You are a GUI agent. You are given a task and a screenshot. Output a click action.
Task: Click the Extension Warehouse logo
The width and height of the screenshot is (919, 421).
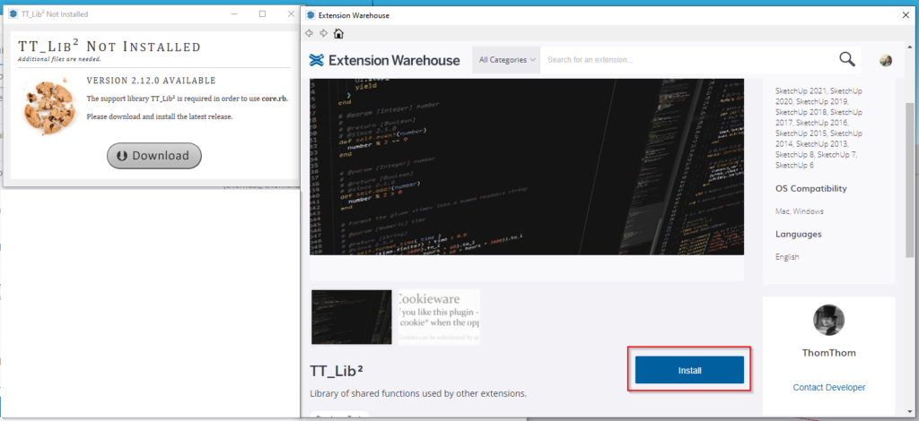point(384,60)
